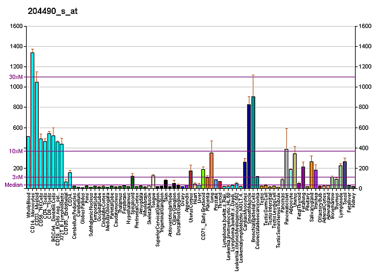Screen dimensions: 381x275
Task: Click the 30xM threshold label
Action: (x=16, y=77)
